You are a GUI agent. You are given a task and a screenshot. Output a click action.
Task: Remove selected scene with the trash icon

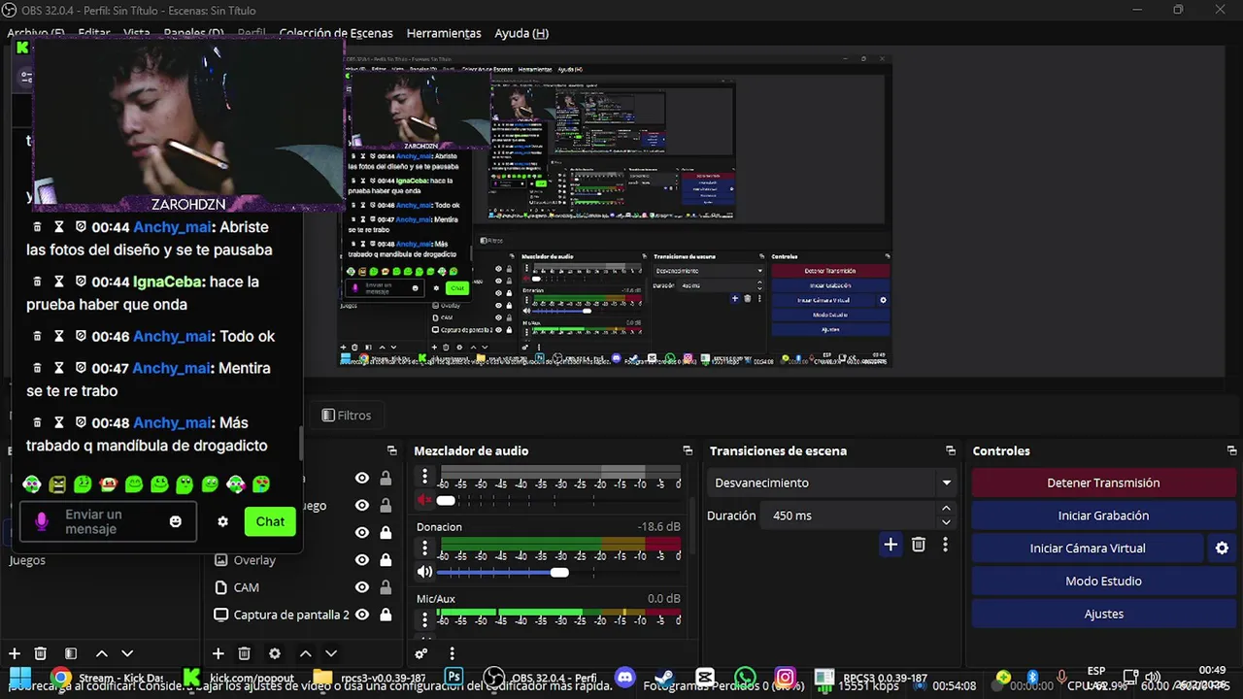coord(41,654)
